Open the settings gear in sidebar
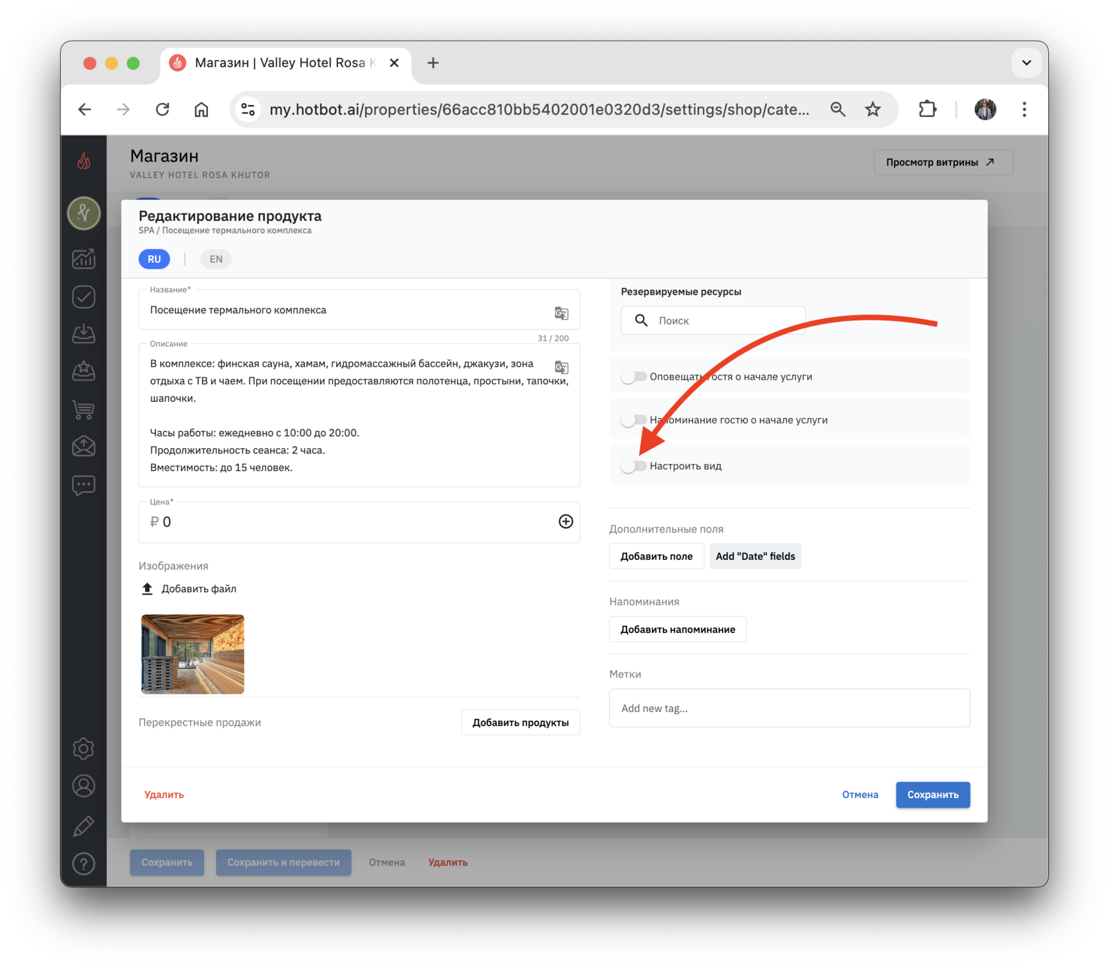The height and width of the screenshot is (967, 1109). 84,749
